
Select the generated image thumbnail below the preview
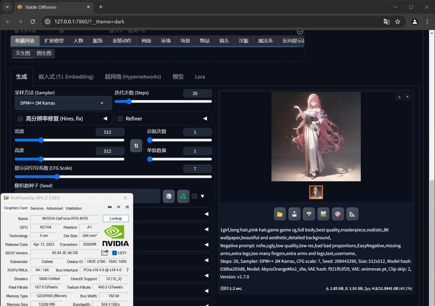click(316, 192)
